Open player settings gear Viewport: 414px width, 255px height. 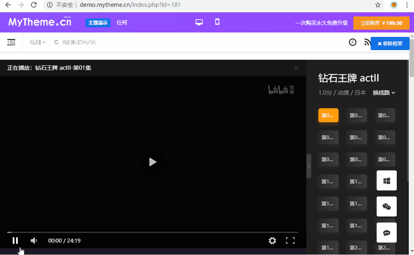(x=272, y=241)
